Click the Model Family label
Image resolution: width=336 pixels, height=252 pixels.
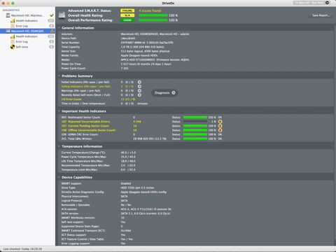(x=70, y=55)
